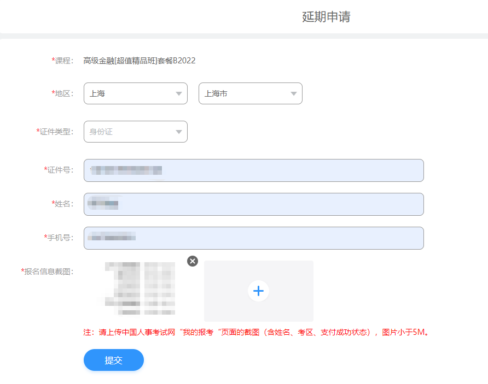This screenshot has height=384, width=488.
Task: Open the 上海 region selector
Action: [136, 93]
